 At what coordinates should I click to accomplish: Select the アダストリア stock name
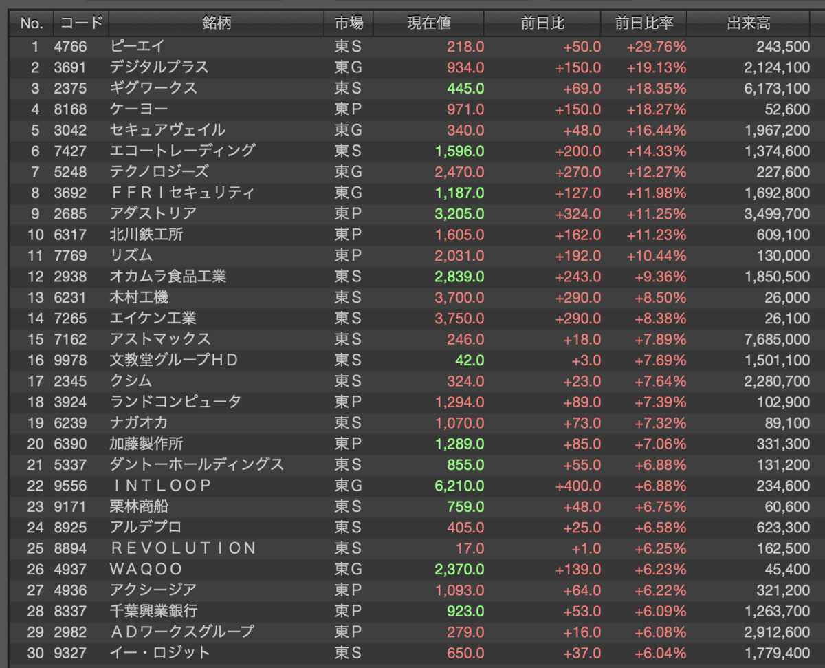[153, 214]
